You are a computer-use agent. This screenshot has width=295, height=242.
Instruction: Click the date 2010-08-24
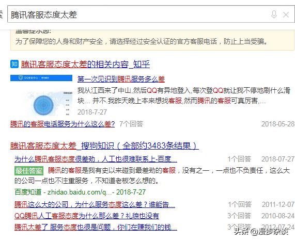(278, 216)
